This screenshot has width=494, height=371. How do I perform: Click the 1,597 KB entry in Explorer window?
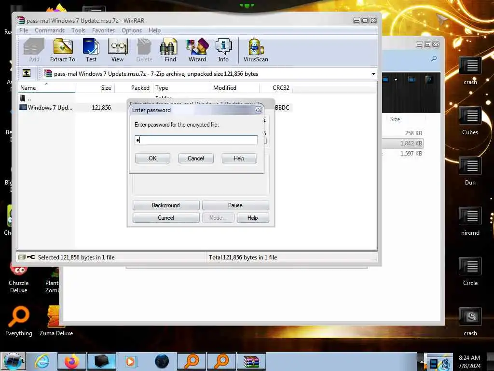[x=411, y=153]
